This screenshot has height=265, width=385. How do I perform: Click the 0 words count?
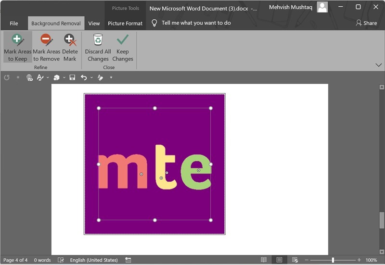pyautogui.click(x=42, y=260)
